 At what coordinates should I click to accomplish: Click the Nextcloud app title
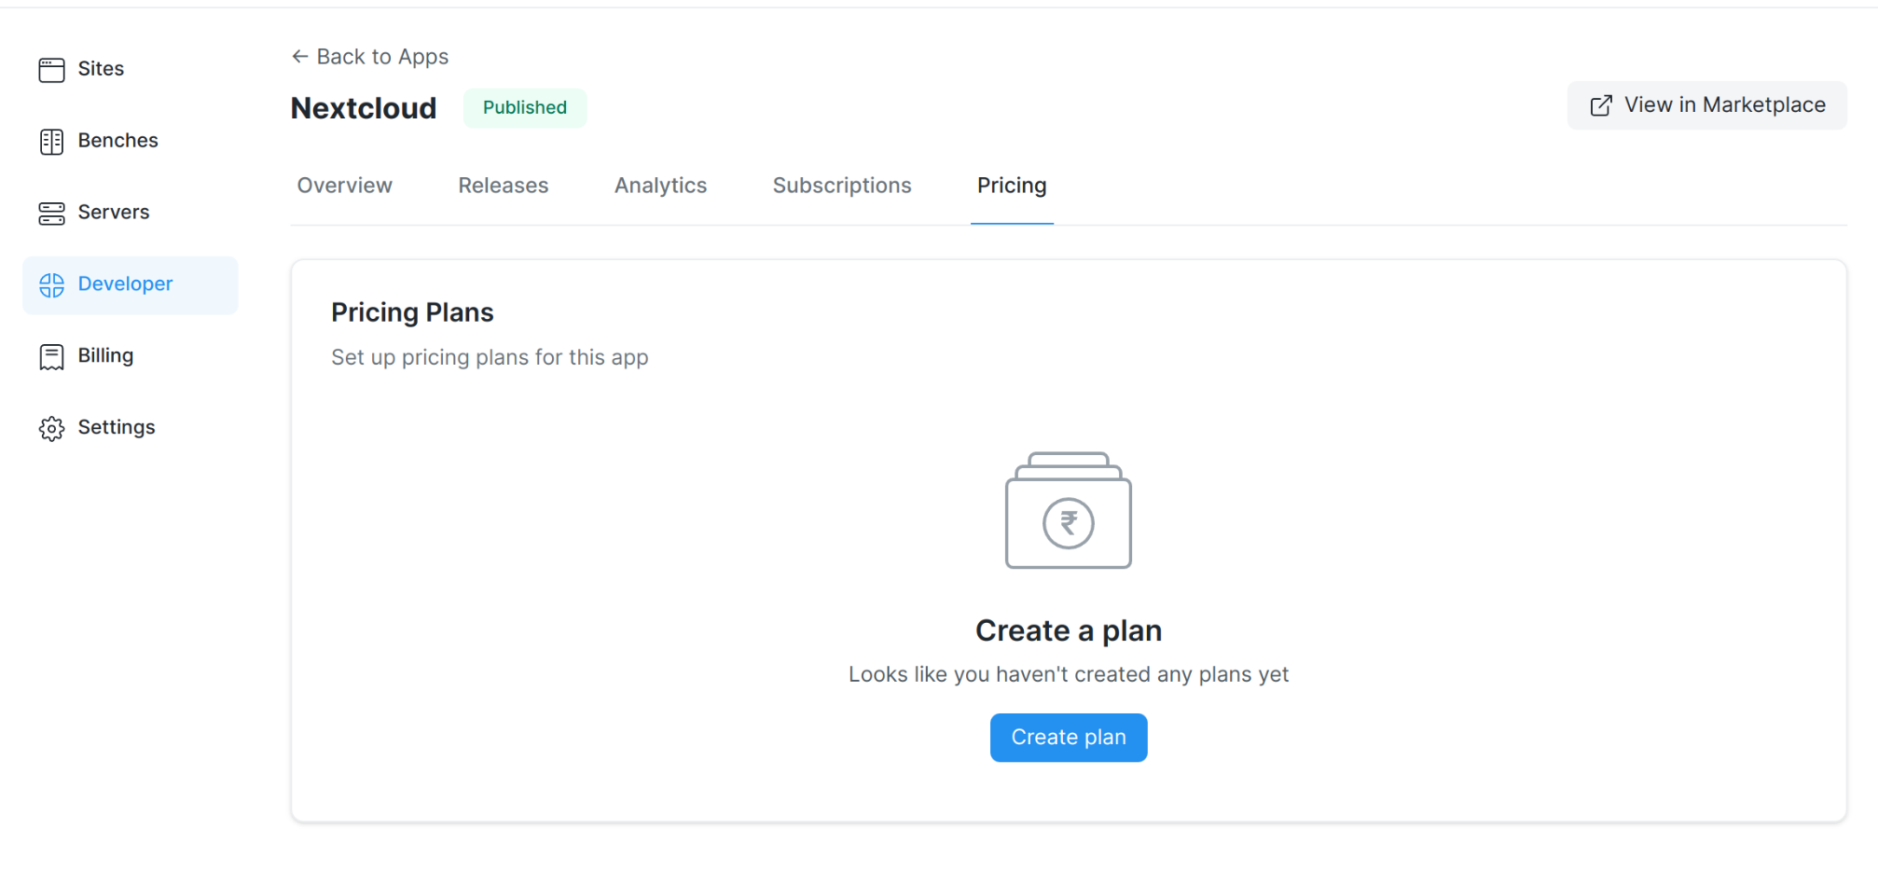pyautogui.click(x=364, y=108)
